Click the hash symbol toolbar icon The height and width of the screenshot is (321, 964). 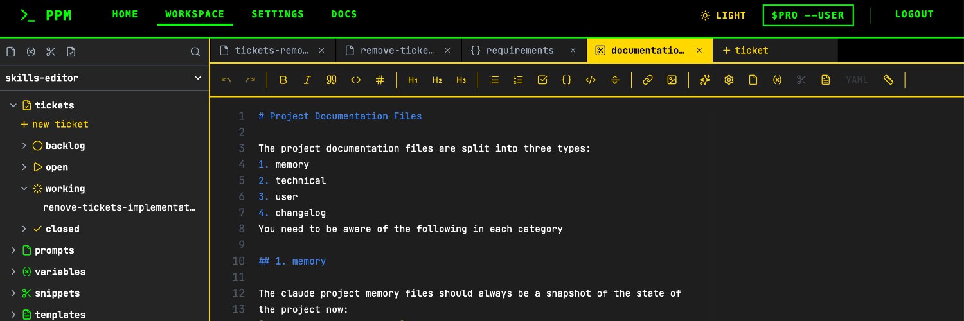380,80
